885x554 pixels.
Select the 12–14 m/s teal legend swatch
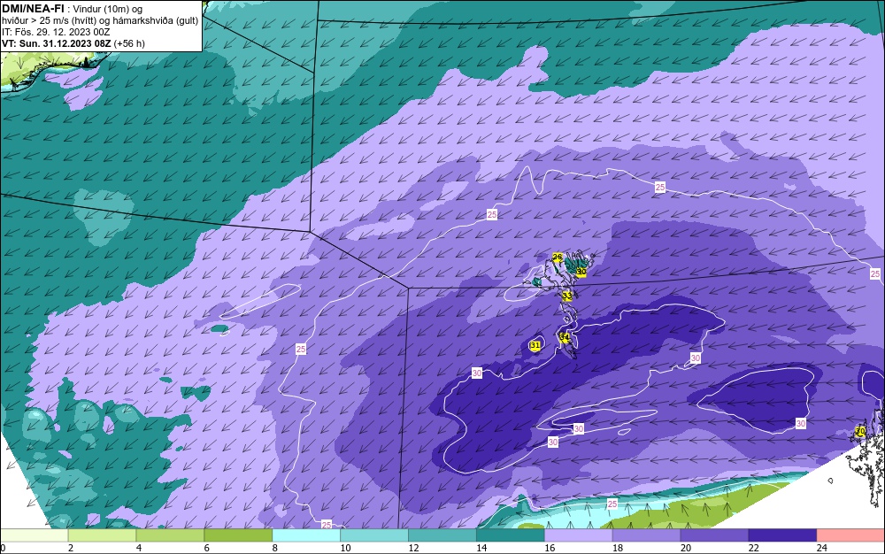click(x=442, y=535)
